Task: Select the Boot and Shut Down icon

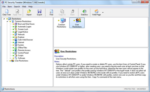Action: point(16,24)
